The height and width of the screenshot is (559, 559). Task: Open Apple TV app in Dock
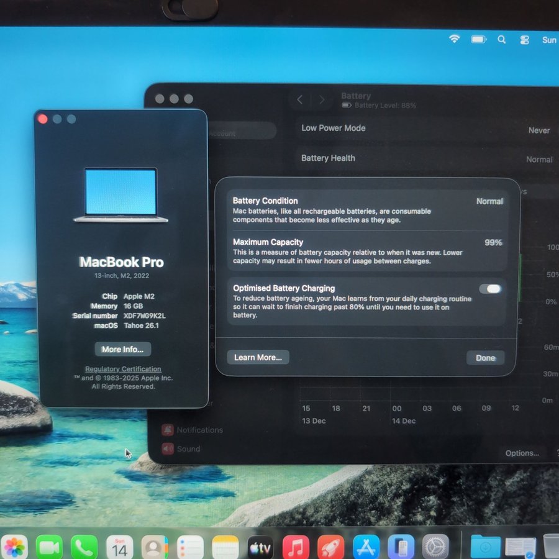[x=260, y=547]
